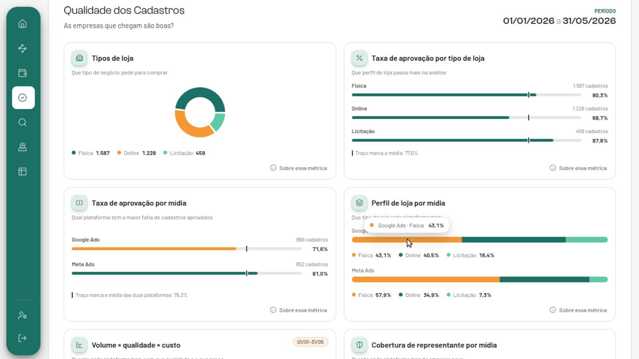The width and height of the screenshot is (639, 359).
Task: Click the Licitação 7,3% legend entry
Action: [469, 295]
